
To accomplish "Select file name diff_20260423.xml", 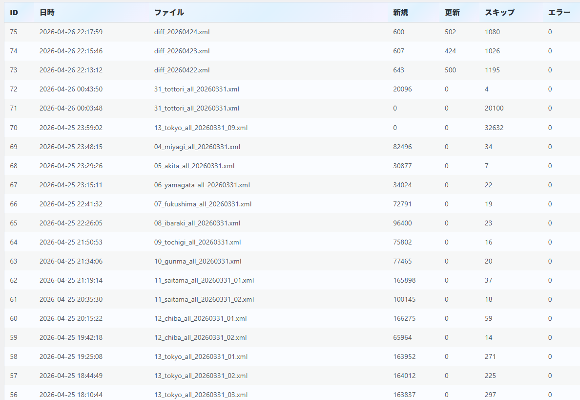I will (x=182, y=51).
